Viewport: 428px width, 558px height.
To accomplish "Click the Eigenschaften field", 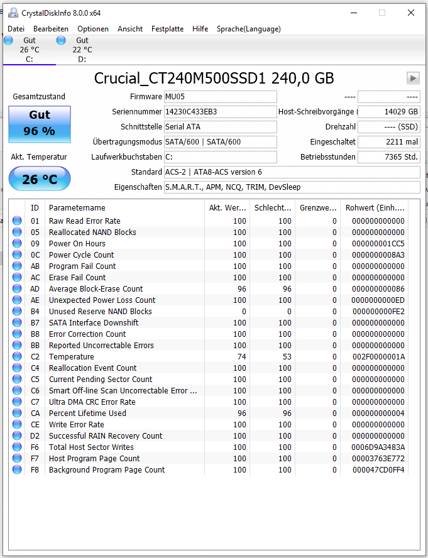I will 292,187.
